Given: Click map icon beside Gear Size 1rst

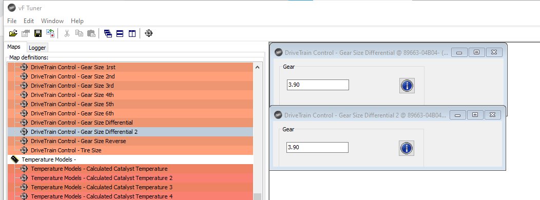Looking at the screenshot, I should [24, 67].
